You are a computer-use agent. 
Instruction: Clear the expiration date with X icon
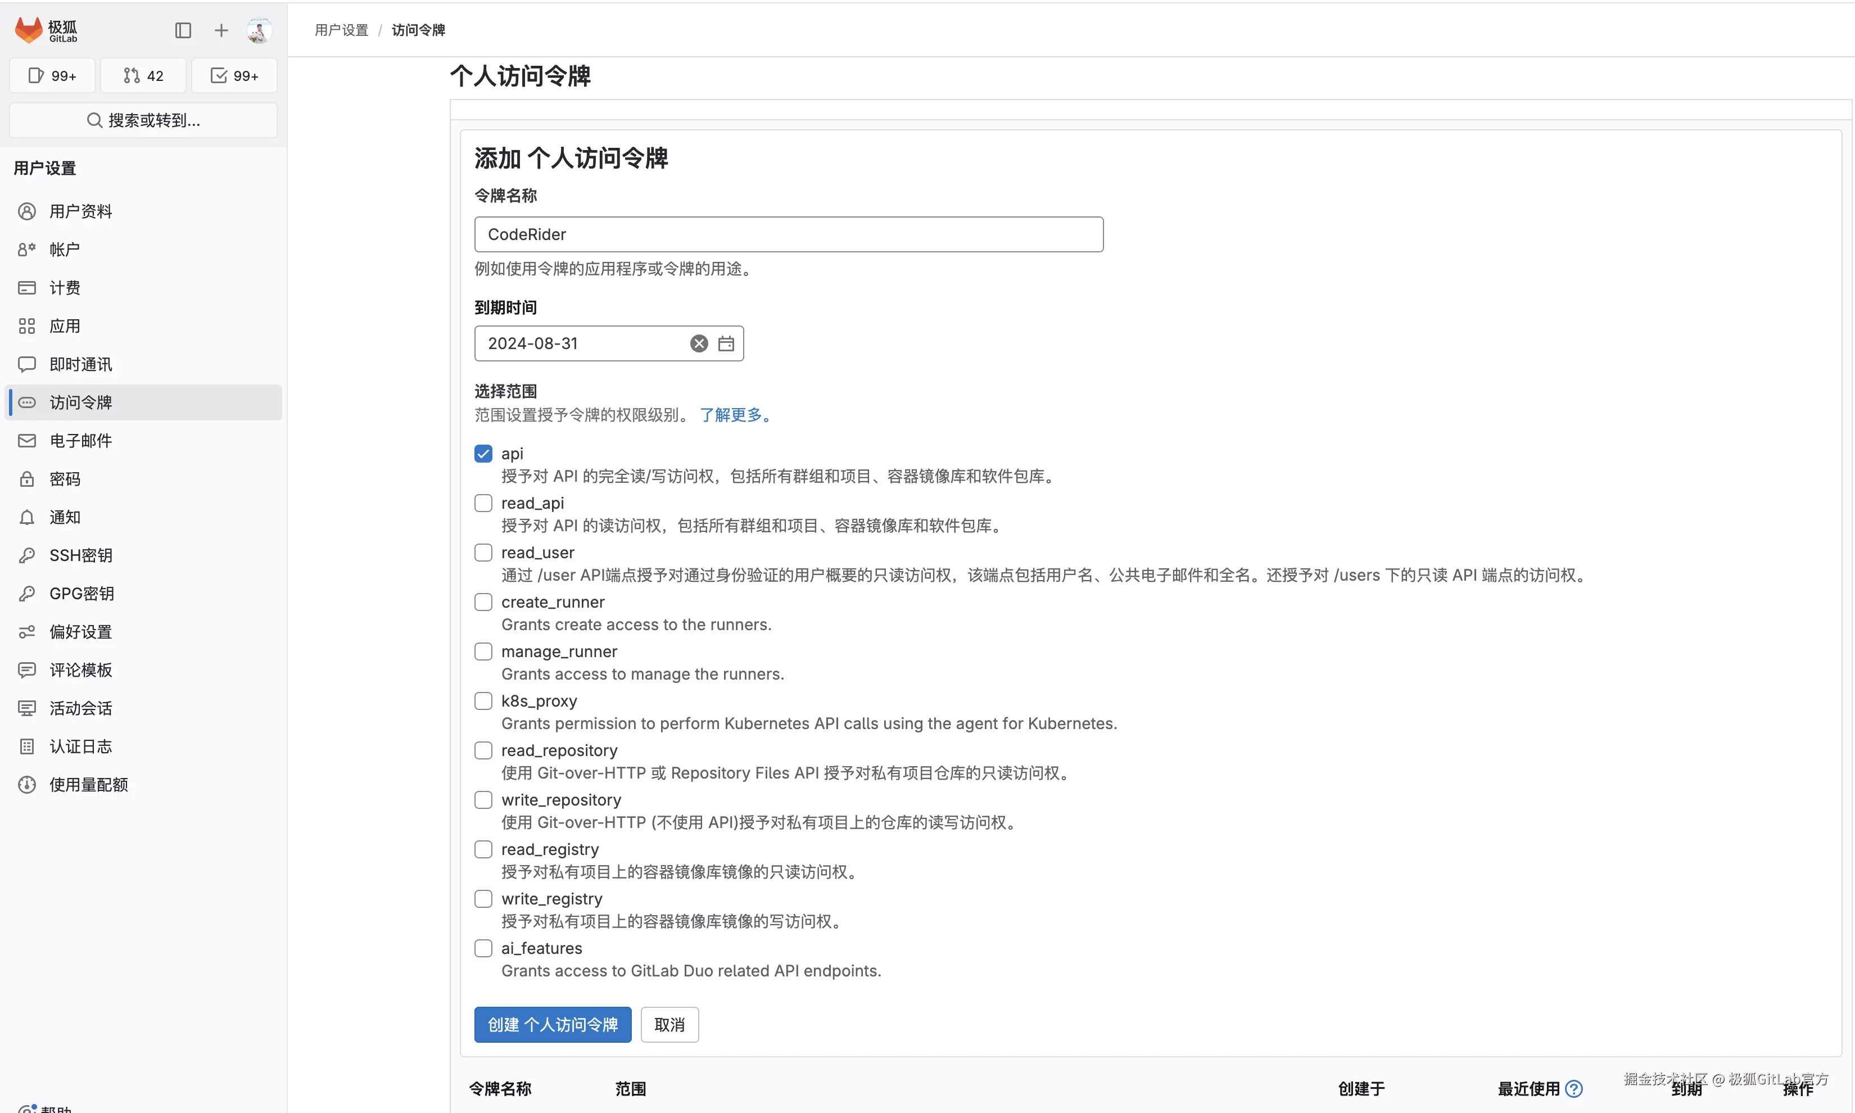click(x=698, y=343)
